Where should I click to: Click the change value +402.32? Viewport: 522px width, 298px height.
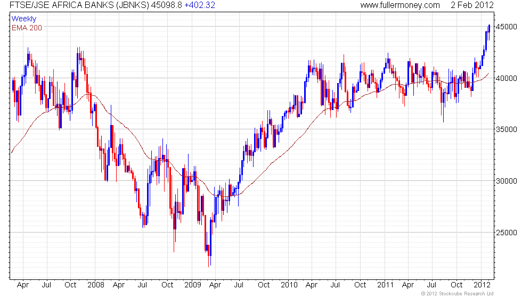[x=200, y=5]
